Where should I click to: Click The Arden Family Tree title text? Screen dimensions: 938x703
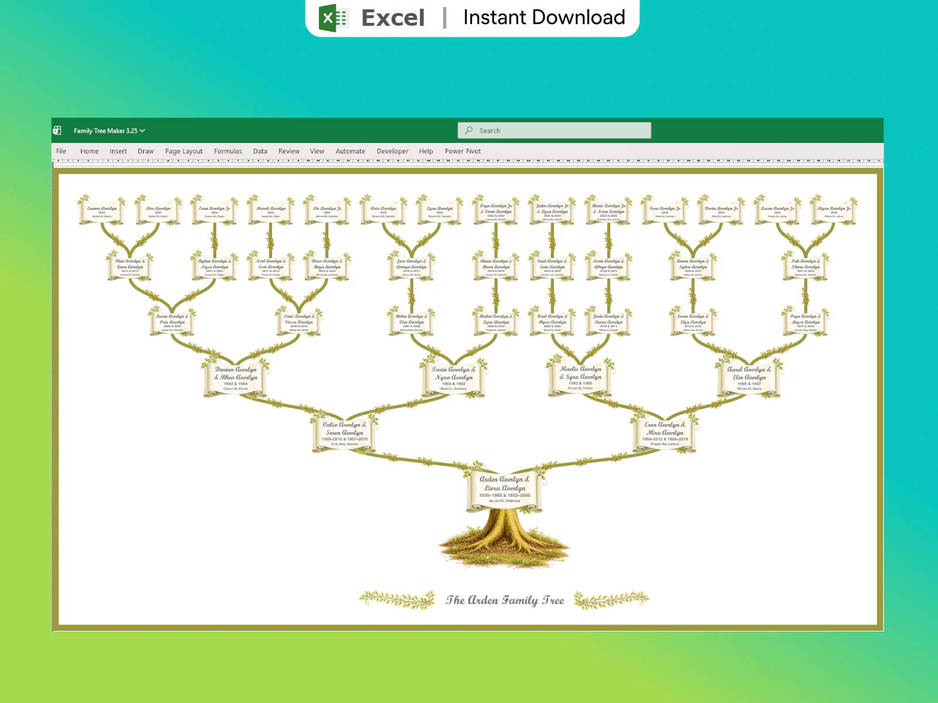click(x=504, y=600)
